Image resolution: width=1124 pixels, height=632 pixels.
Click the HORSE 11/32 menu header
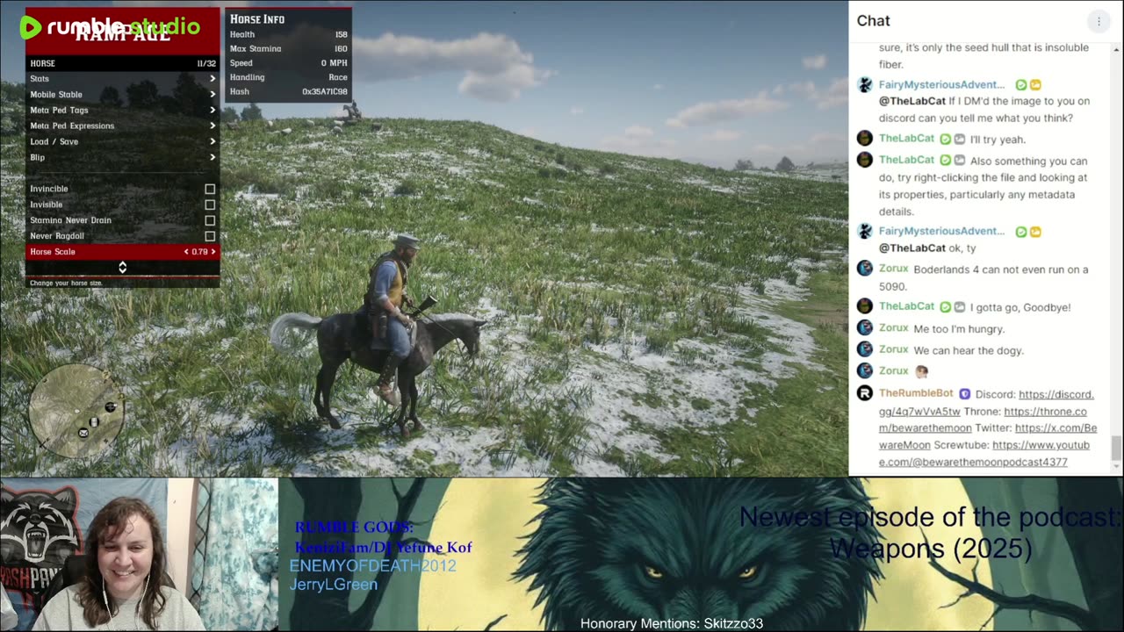(123, 63)
